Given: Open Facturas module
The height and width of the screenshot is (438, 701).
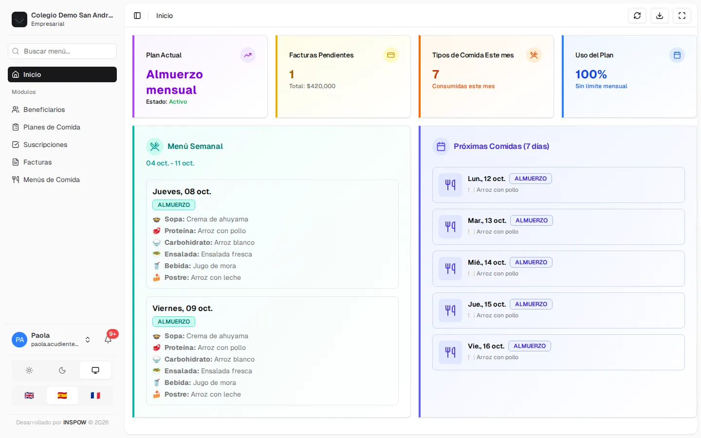Looking at the screenshot, I should coord(62,162).
